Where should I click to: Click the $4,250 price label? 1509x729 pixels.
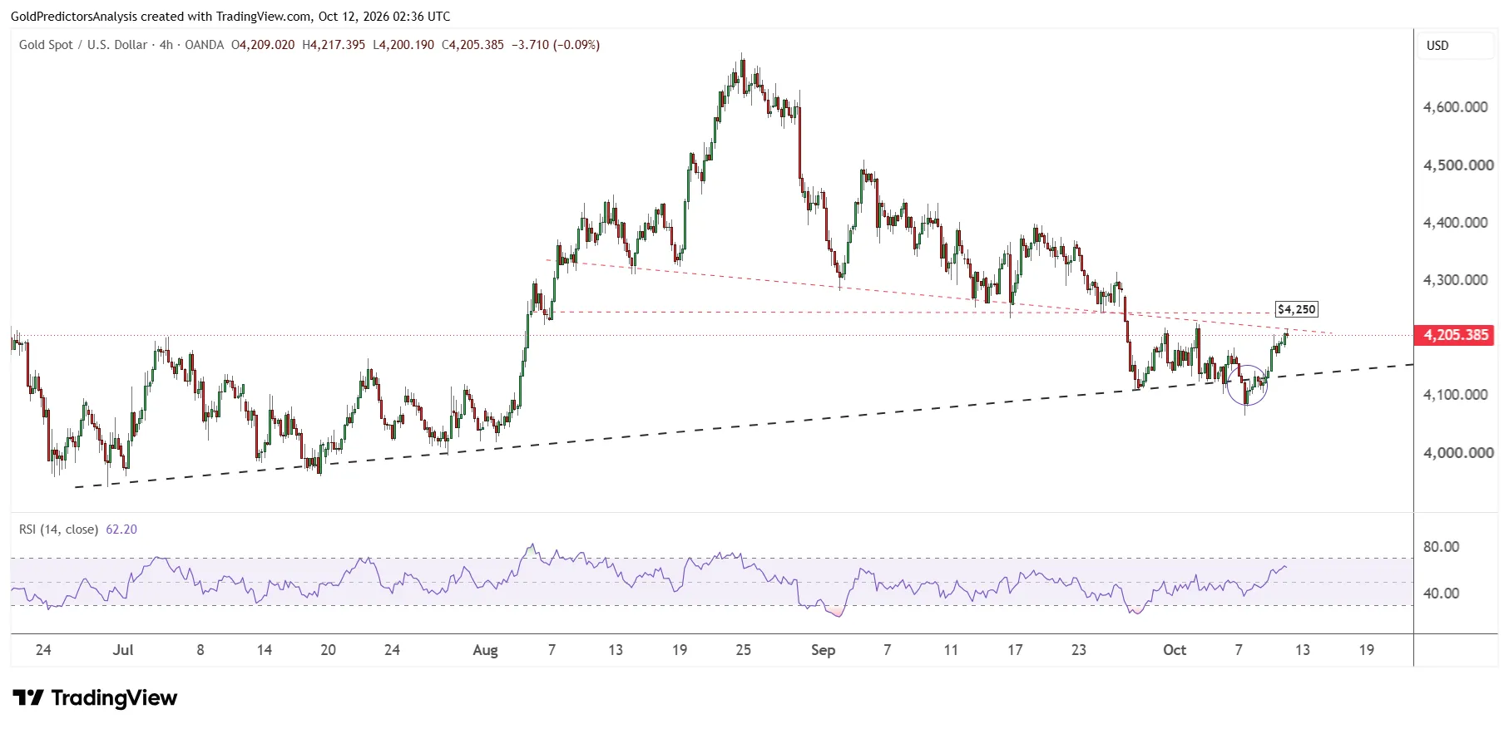(x=1297, y=309)
